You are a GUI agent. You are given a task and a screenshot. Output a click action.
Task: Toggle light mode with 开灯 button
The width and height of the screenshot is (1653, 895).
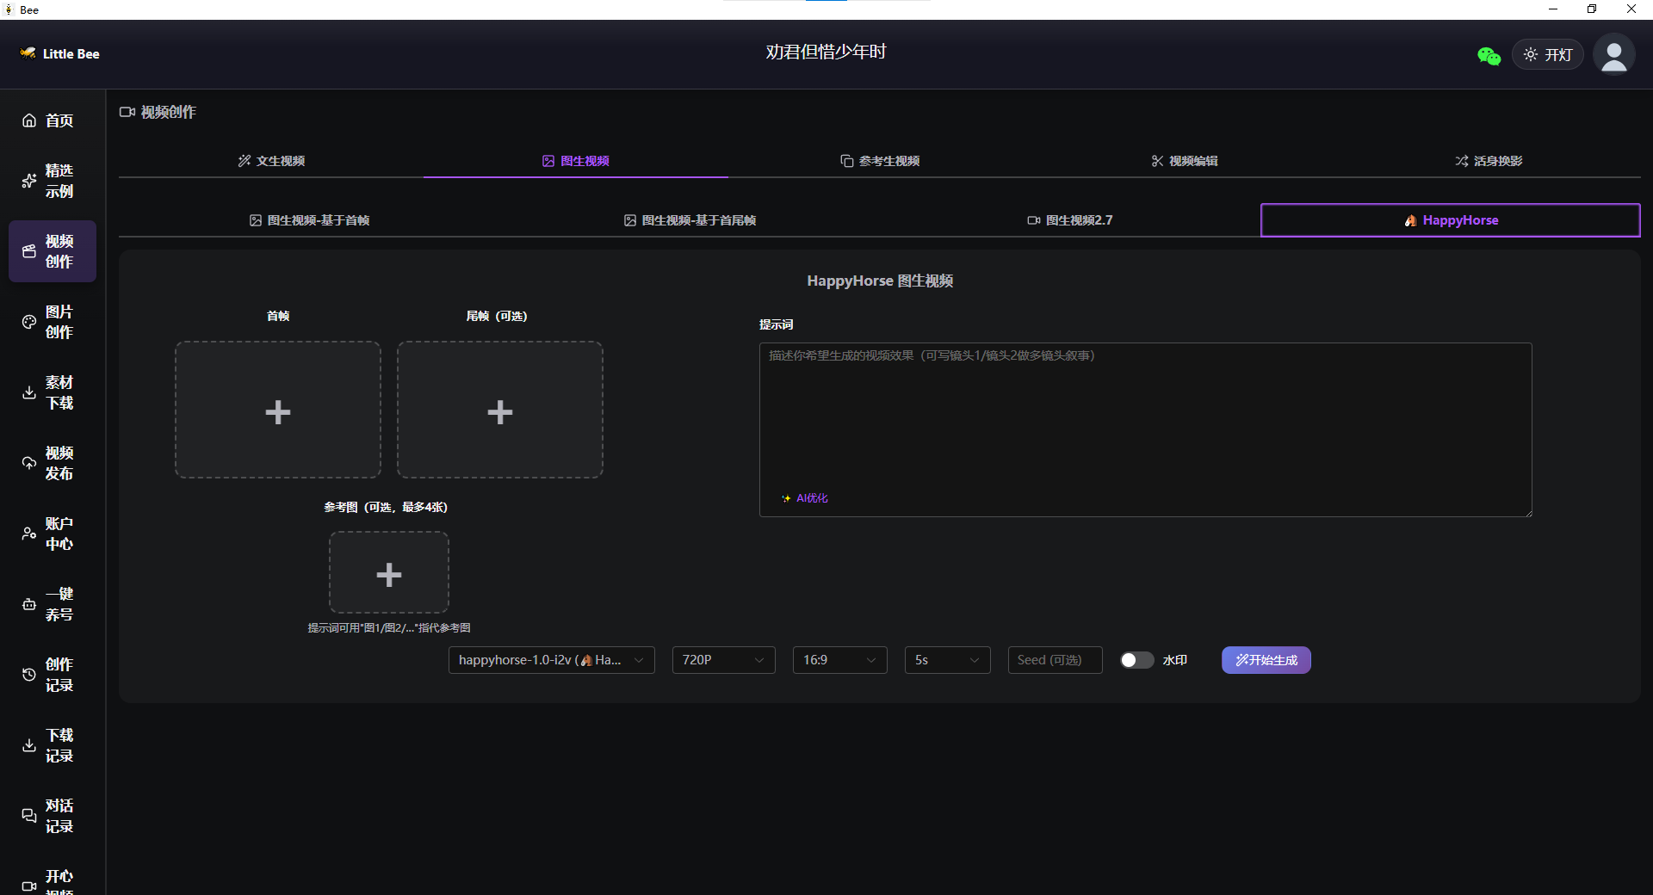[1548, 55]
